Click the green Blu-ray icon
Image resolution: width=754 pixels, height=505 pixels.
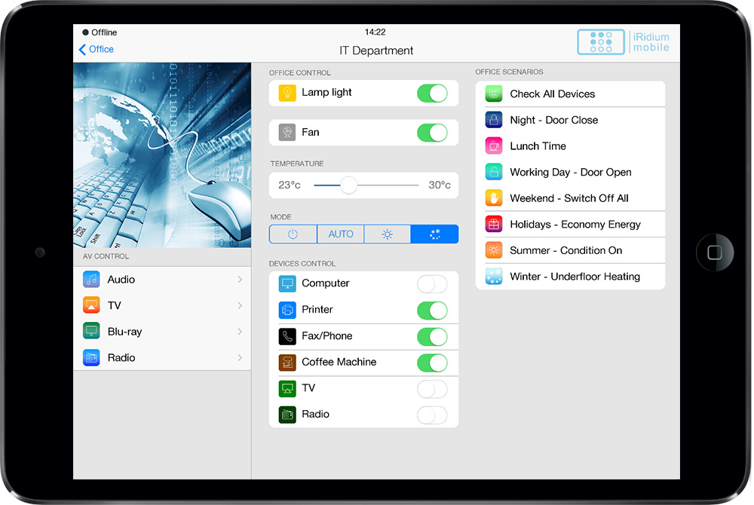click(91, 331)
